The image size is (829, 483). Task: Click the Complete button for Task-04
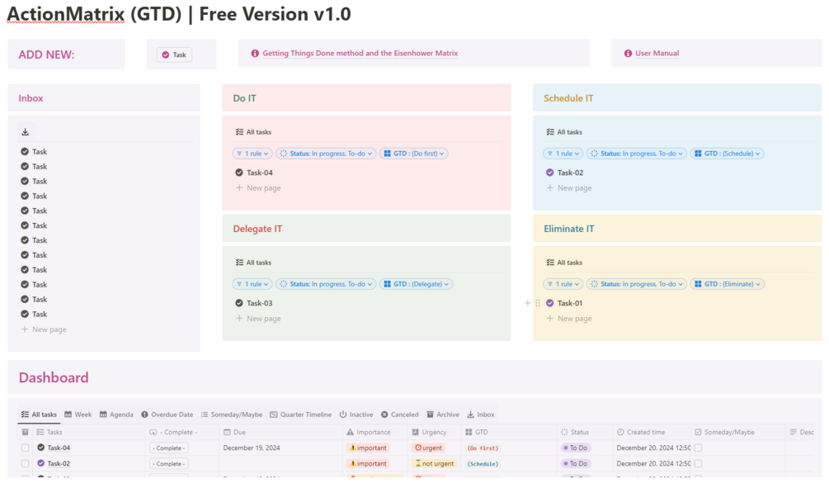tap(168, 448)
